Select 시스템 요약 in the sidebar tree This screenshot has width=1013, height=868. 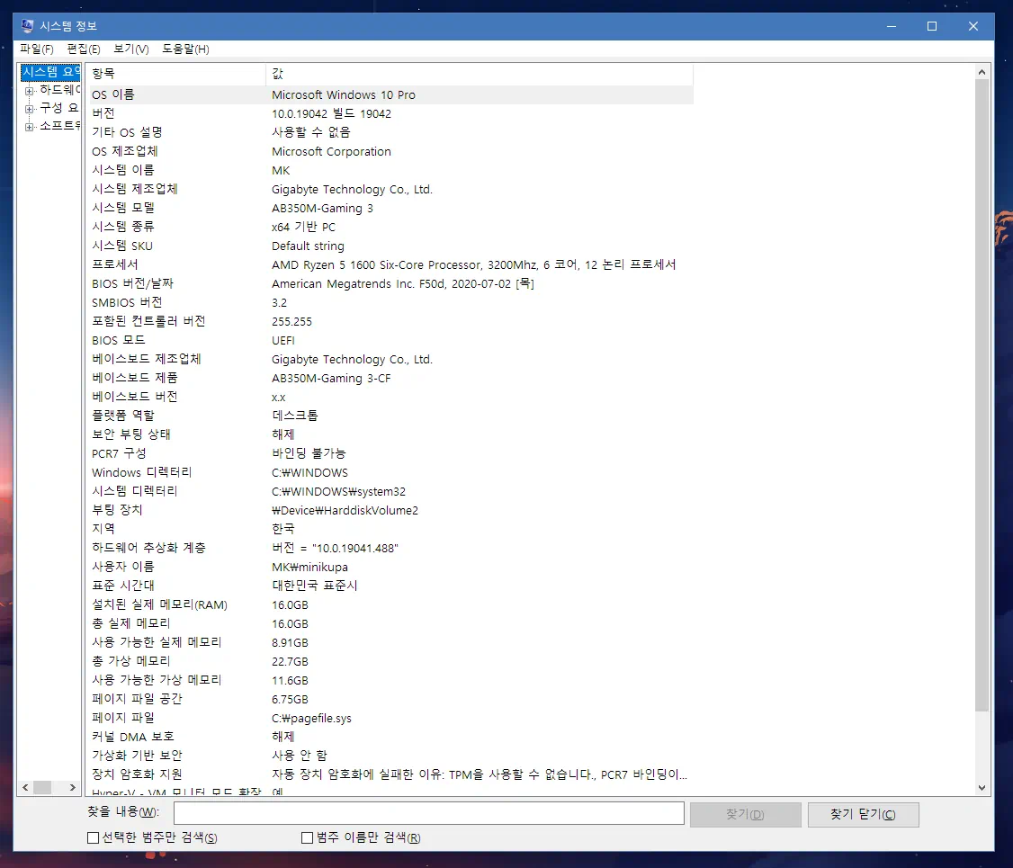pyautogui.click(x=49, y=72)
